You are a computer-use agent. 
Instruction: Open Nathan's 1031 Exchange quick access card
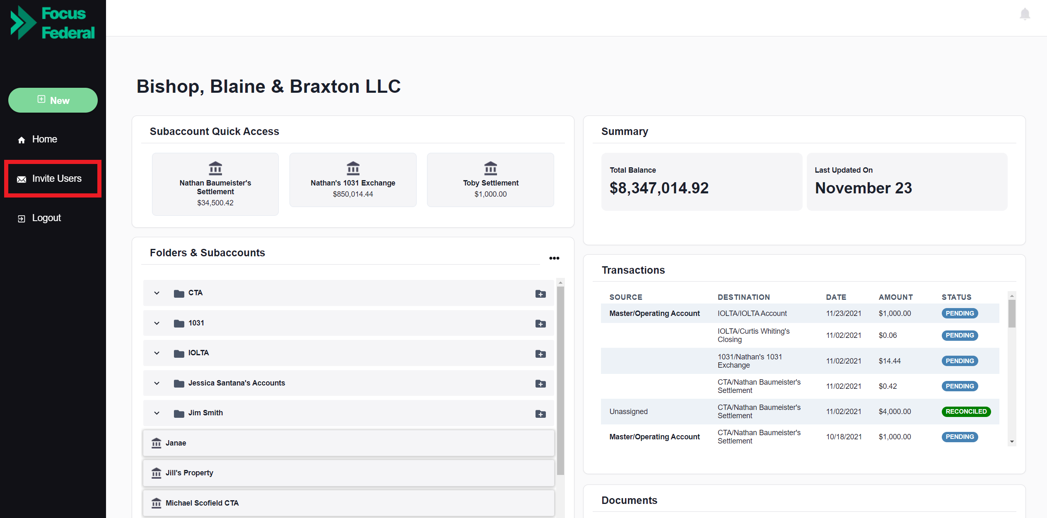coord(353,180)
